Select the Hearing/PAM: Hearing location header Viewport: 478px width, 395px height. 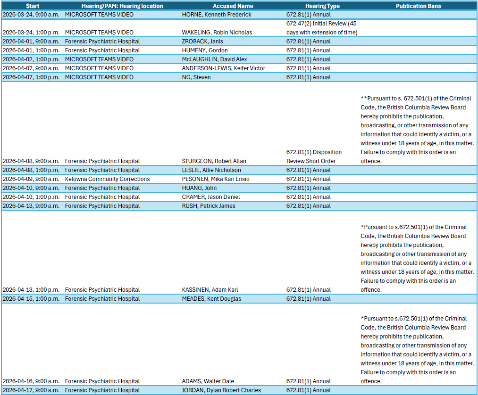[114, 6]
